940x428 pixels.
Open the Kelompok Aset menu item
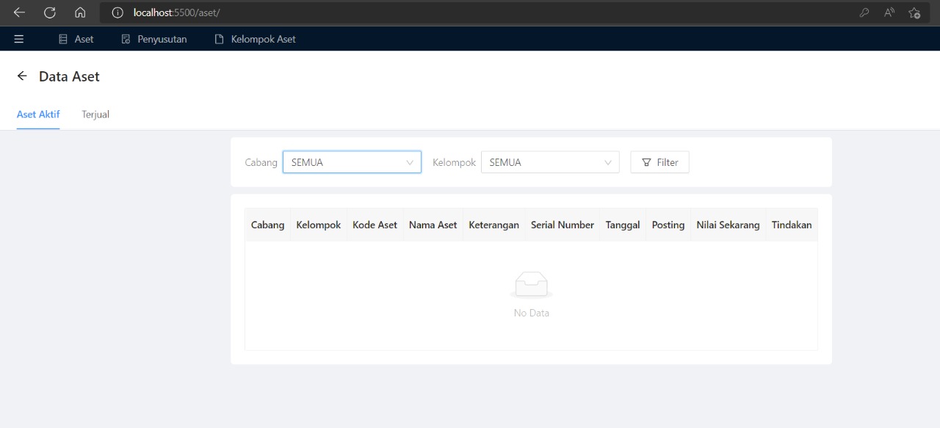click(x=256, y=39)
